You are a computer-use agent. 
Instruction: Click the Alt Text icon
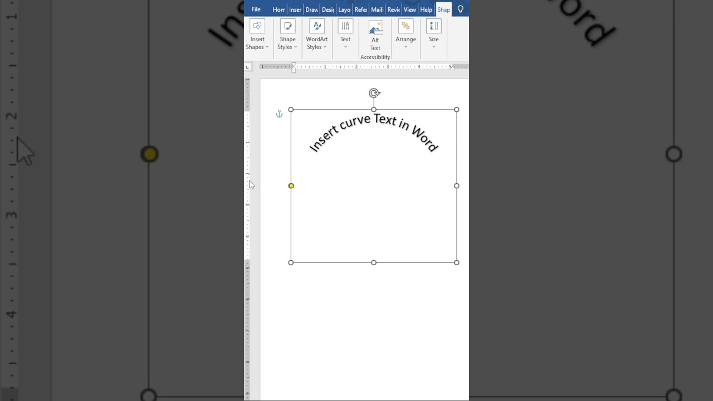point(375,27)
